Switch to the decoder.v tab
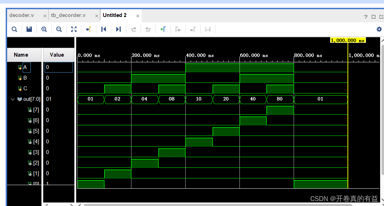Viewport: 384px width, 206px height. tap(21, 15)
